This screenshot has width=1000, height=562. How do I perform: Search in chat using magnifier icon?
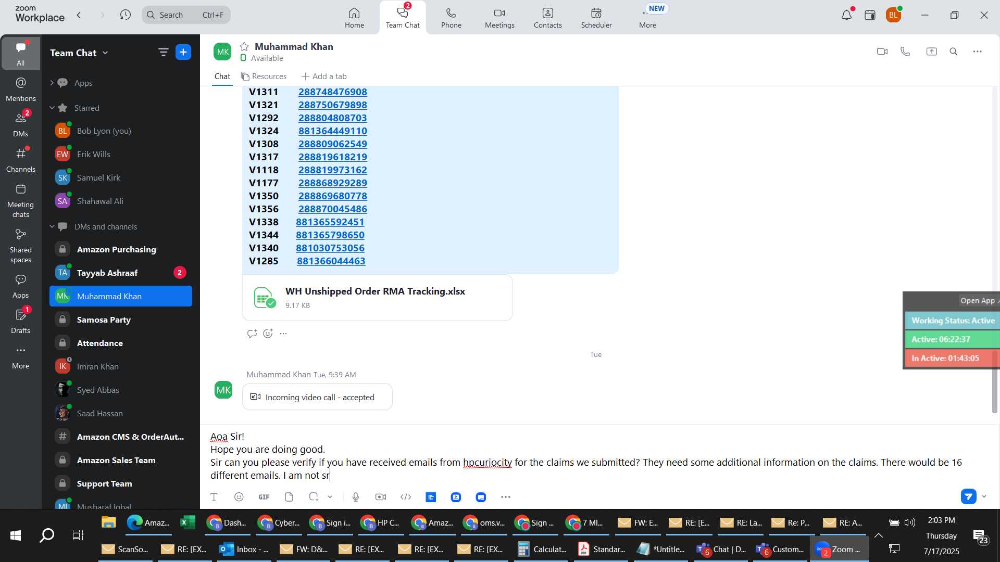coord(954,52)
